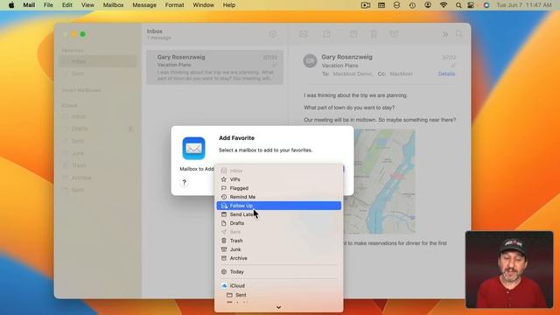560x315 pixels.
Task: Select Sent under Favorites in sidebar
Action: pyautogui.click(x=97, y=73)
